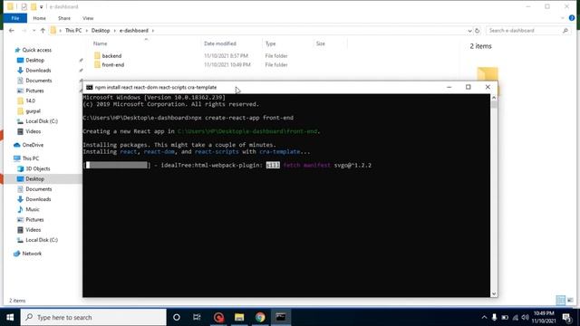Image resolution: width=580 pixels, height=326 pixels.
Task: Sort files by Type column
Action: click(270, 43)
